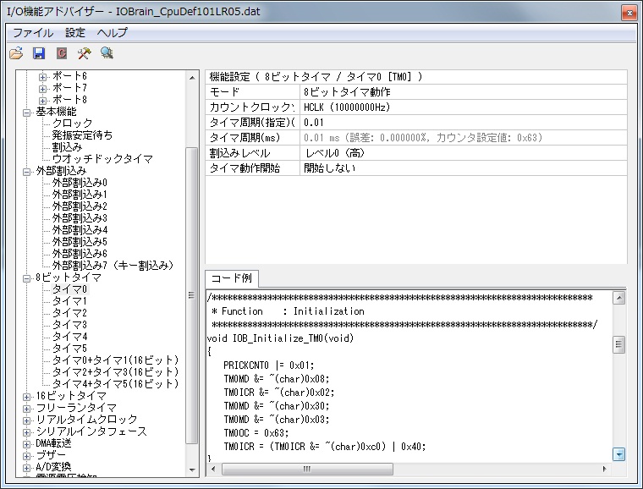Select タイマ0+タイマ1(16ビット) item

116,360
